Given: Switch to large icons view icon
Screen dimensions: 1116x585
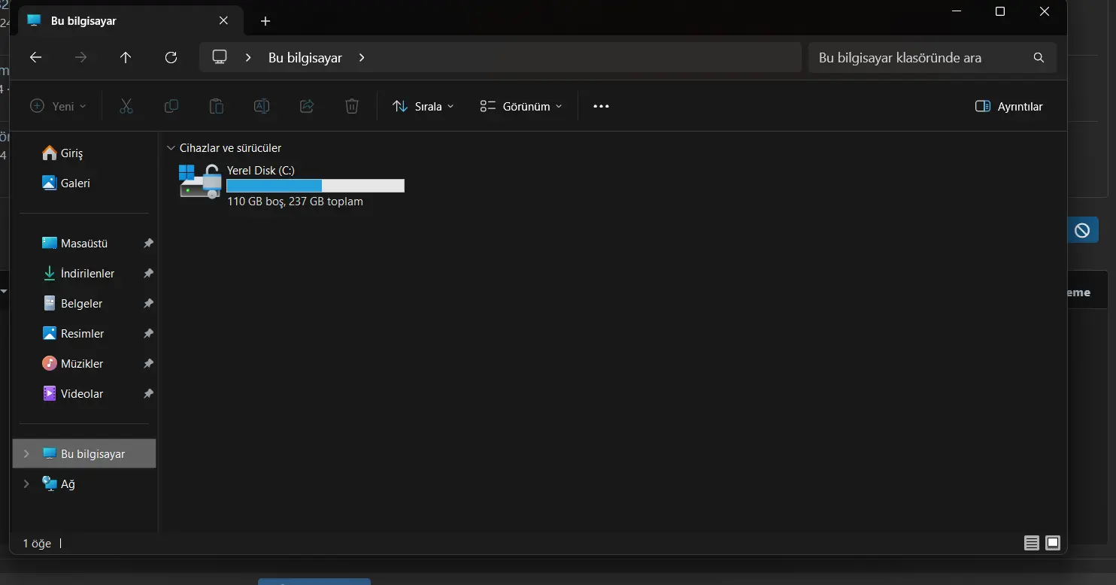Looking at the screenshot, I should [x=1053, y=543].
